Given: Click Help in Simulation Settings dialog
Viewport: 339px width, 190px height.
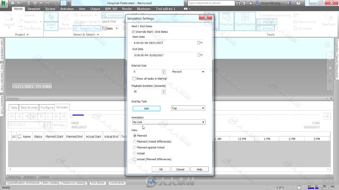Looking at the screenshot, I should pyautogui.click(x=199, y=169).
